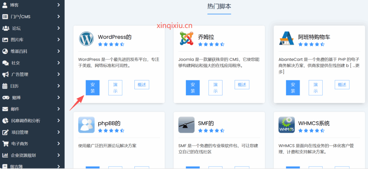Click the 电子商务 shopping cart icon
Screen dimensions: 368x169
click(x=5, y=144)
